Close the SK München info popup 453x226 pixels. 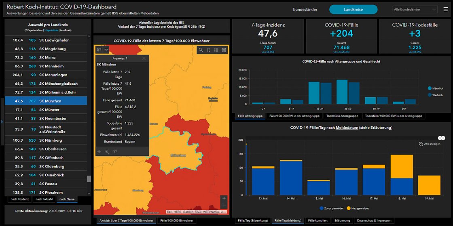[x=144, y=59]
